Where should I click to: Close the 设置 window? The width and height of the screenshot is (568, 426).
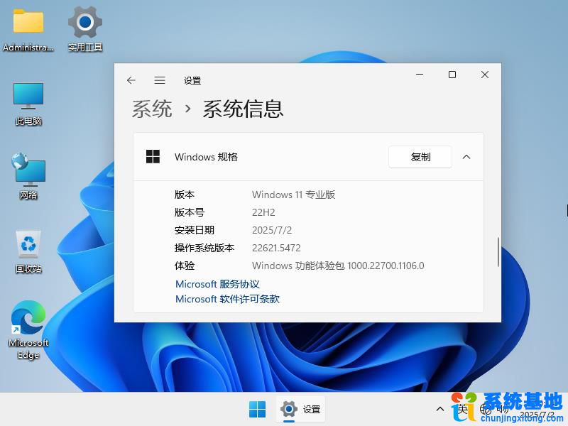point(485,75)
